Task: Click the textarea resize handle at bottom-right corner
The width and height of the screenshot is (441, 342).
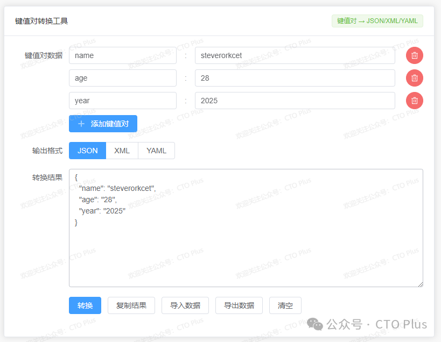Action: 420,283
